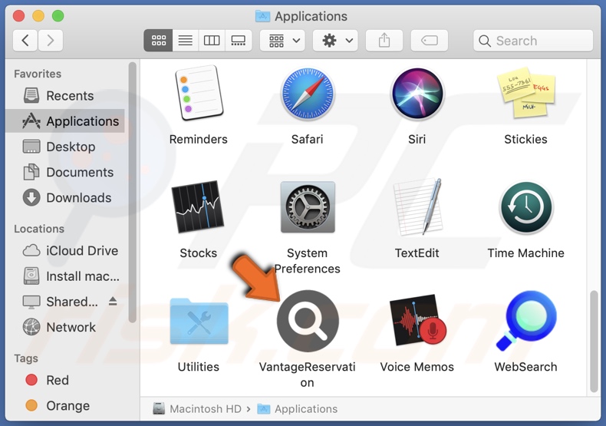The height and width of the screenshot is (426, 606).
Task: Open the Reminders app icon
Action: point(199,93)
